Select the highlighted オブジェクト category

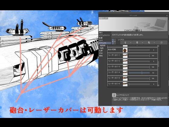pyautogui.click(x=105, y=43)
